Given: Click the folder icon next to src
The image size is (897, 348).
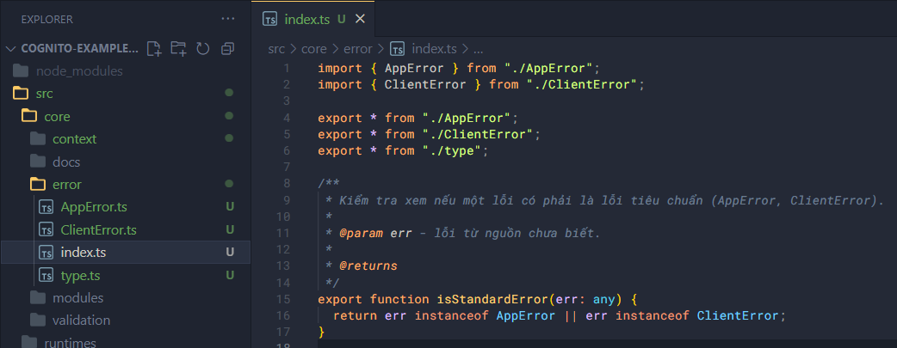Looking at the screenshot, I should 21,93.
